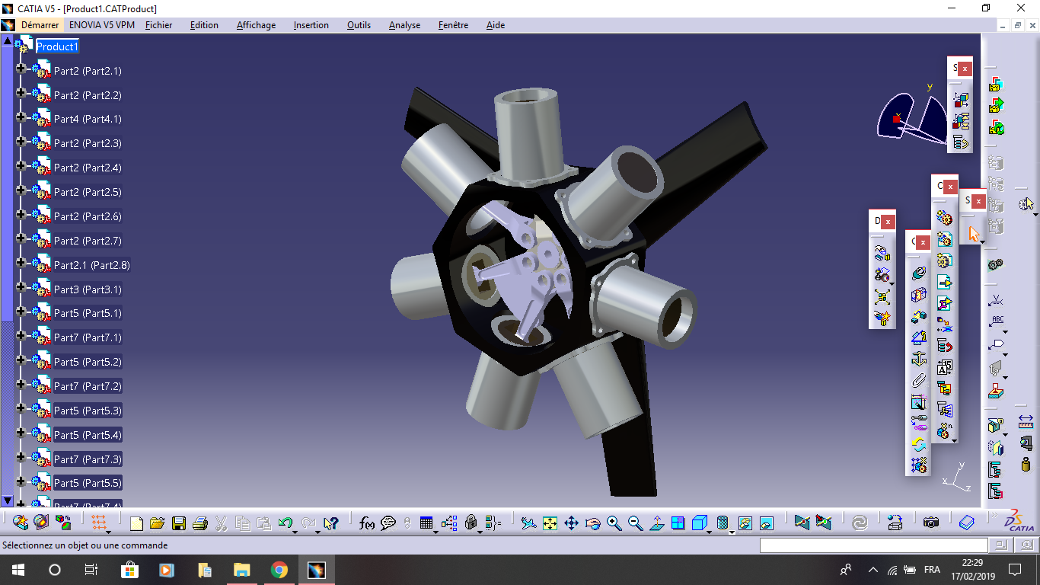Click the New document icon

(x=136, y=523)
